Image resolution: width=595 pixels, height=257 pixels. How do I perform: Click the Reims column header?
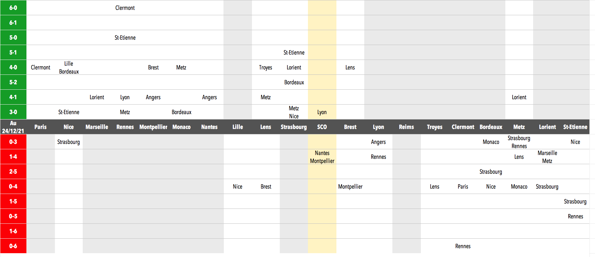tap(406, 127)
